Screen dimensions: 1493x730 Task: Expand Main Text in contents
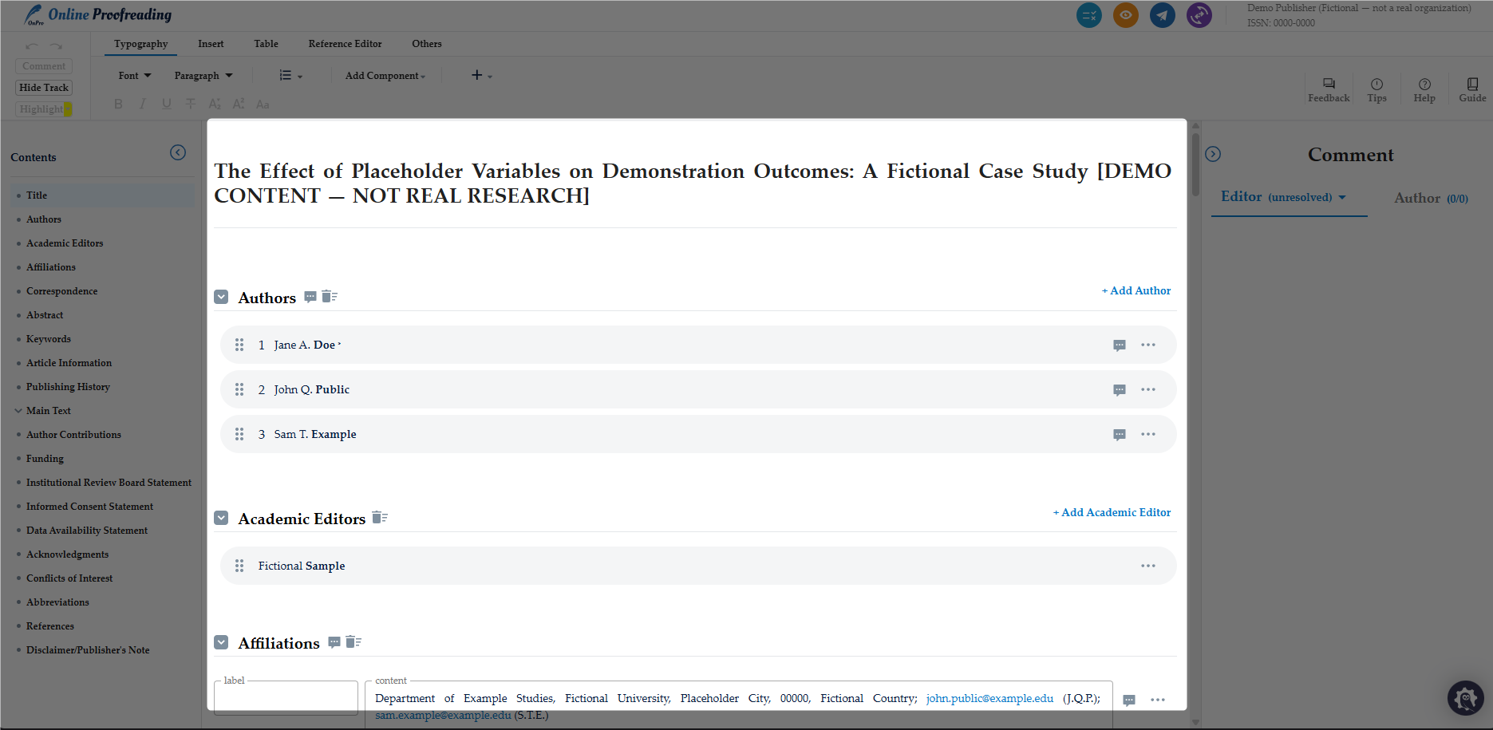coord(18,411)
